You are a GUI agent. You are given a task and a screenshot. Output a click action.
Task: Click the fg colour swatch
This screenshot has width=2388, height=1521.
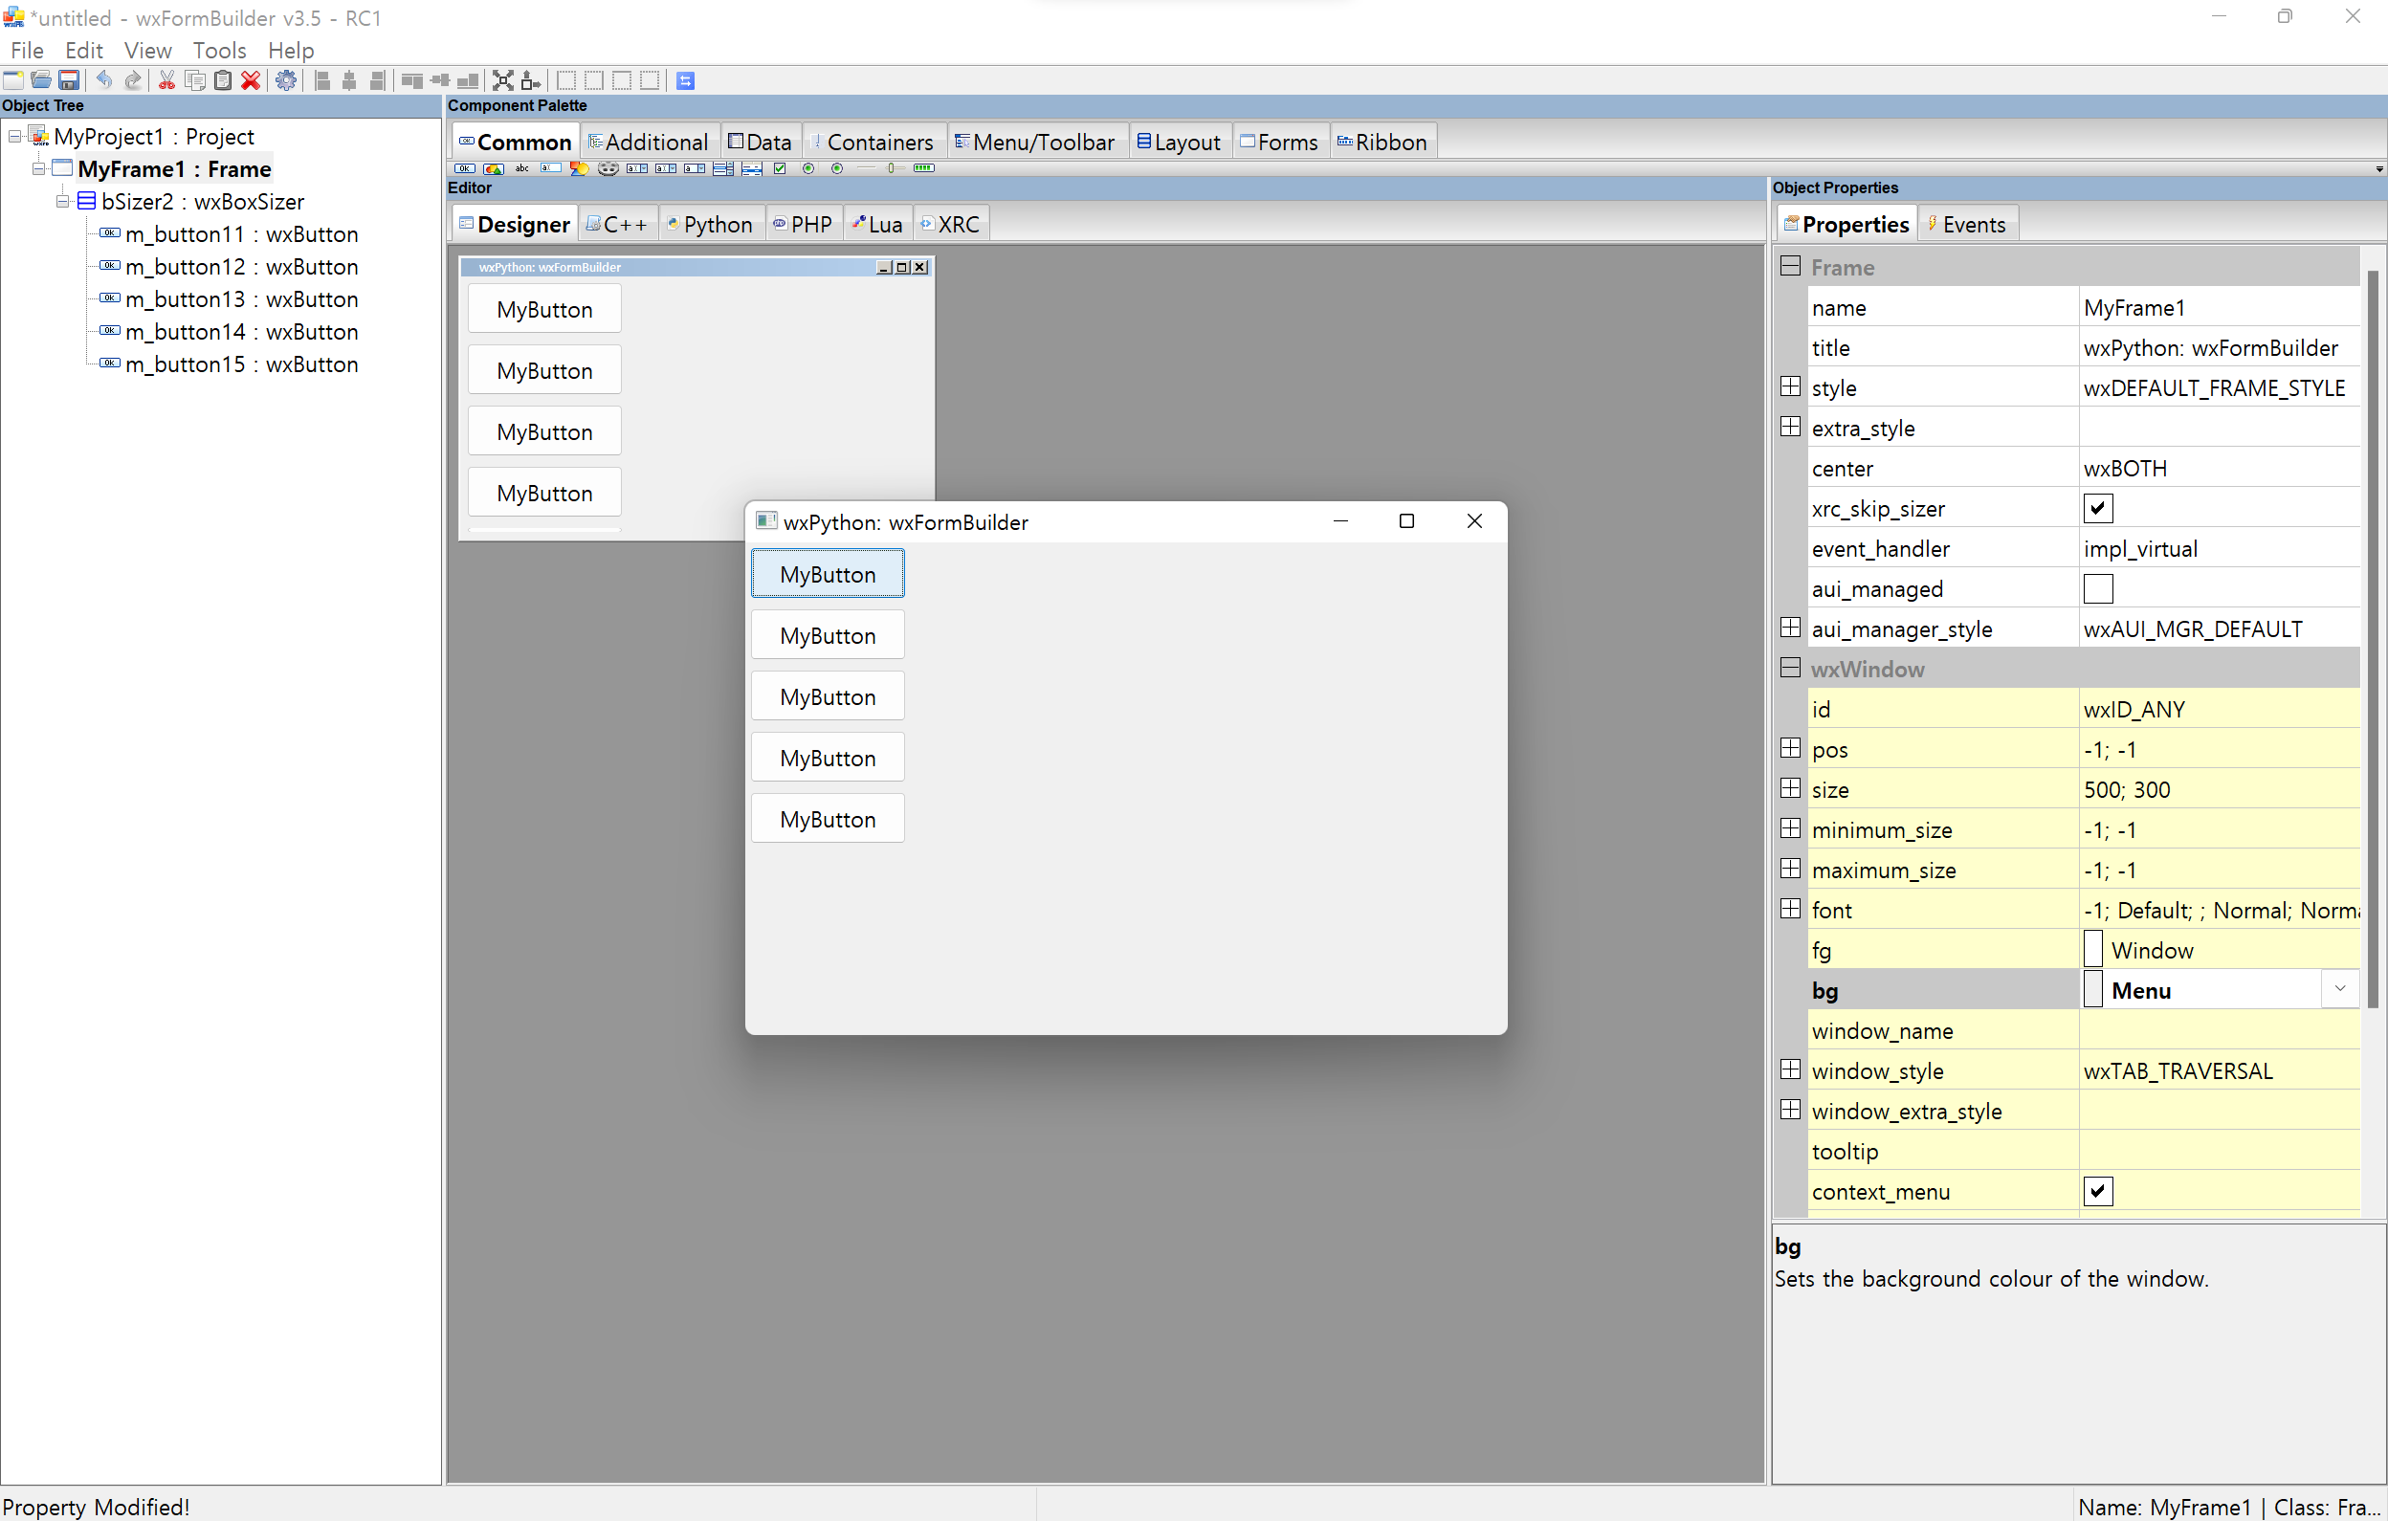tap(2092, 949)
